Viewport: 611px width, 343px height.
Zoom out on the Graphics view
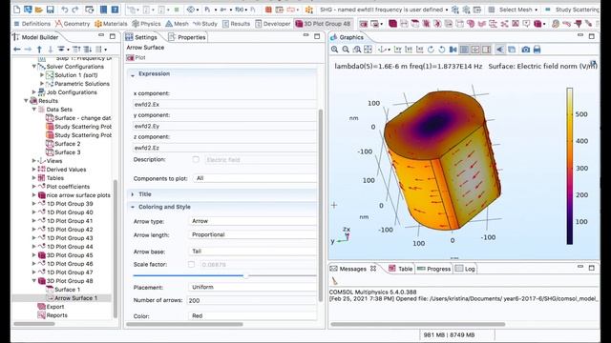tap(346, 50)
